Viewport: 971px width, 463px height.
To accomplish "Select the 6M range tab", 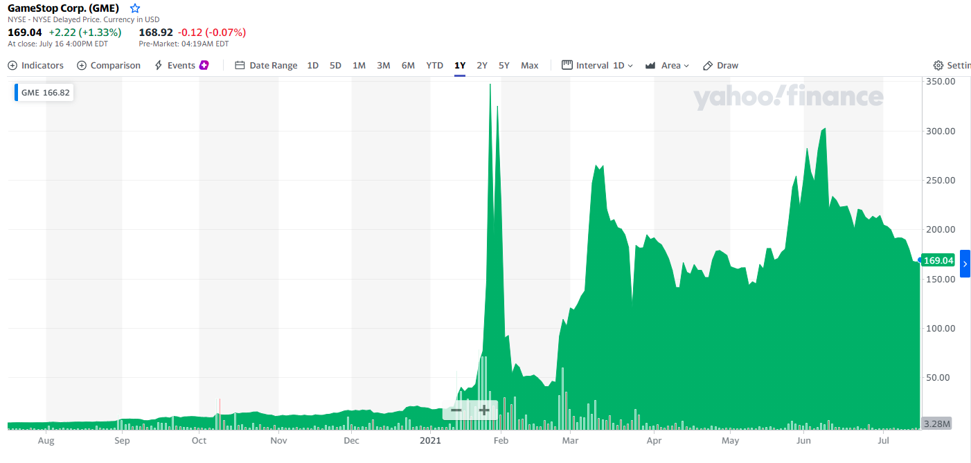I will tap(408, 65).
